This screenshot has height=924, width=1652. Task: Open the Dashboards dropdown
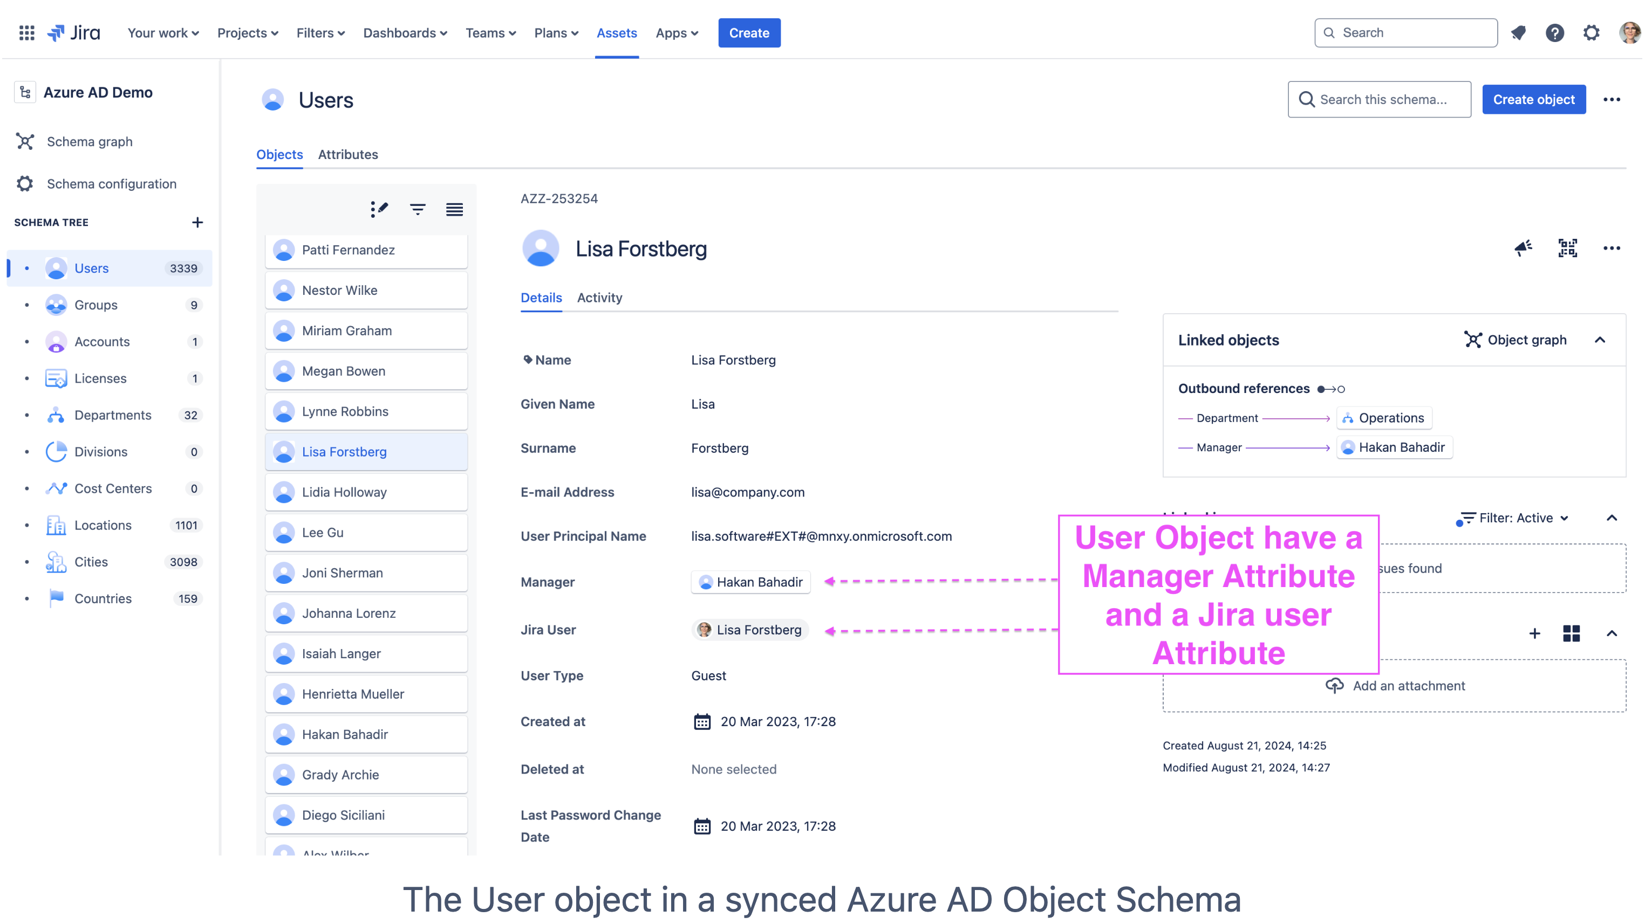pos(405,33)
